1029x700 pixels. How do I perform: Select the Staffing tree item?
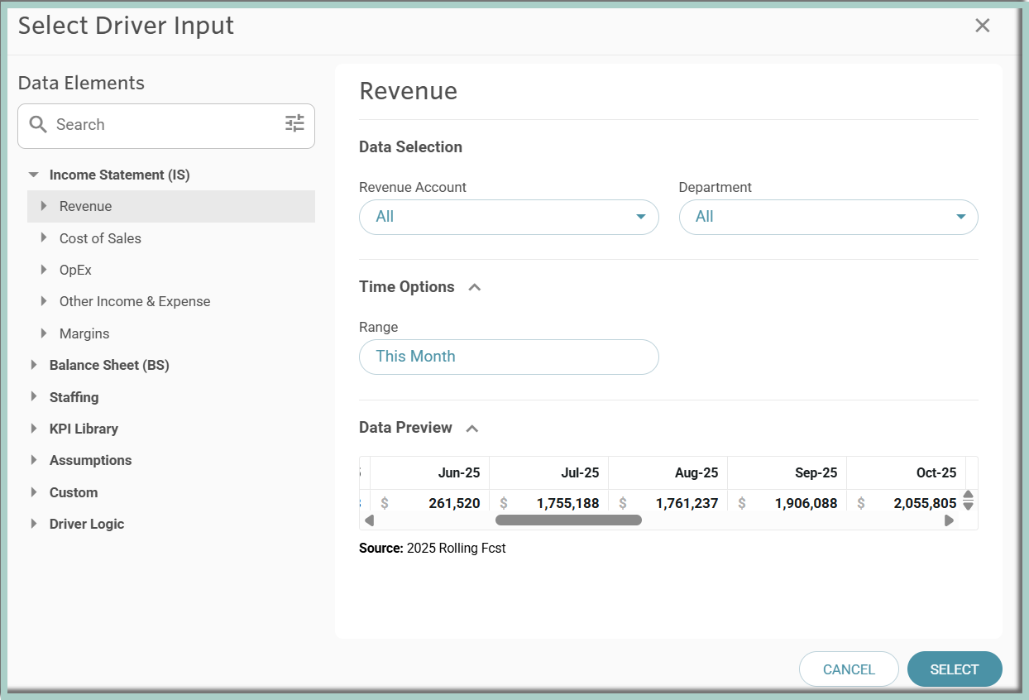coord(74,397)
